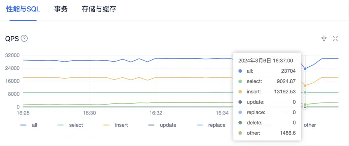Click the yellow insert dot in tooltip
349x146 pixels.
click(240, 92)
